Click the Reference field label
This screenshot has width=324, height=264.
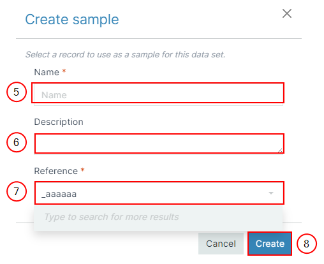(56, 171)
